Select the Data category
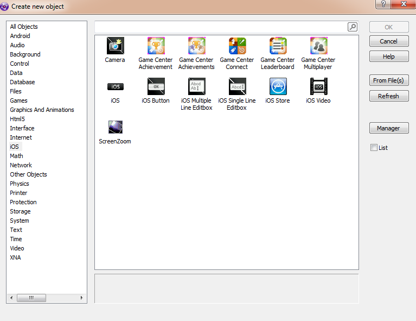 [x=16, y=73]
